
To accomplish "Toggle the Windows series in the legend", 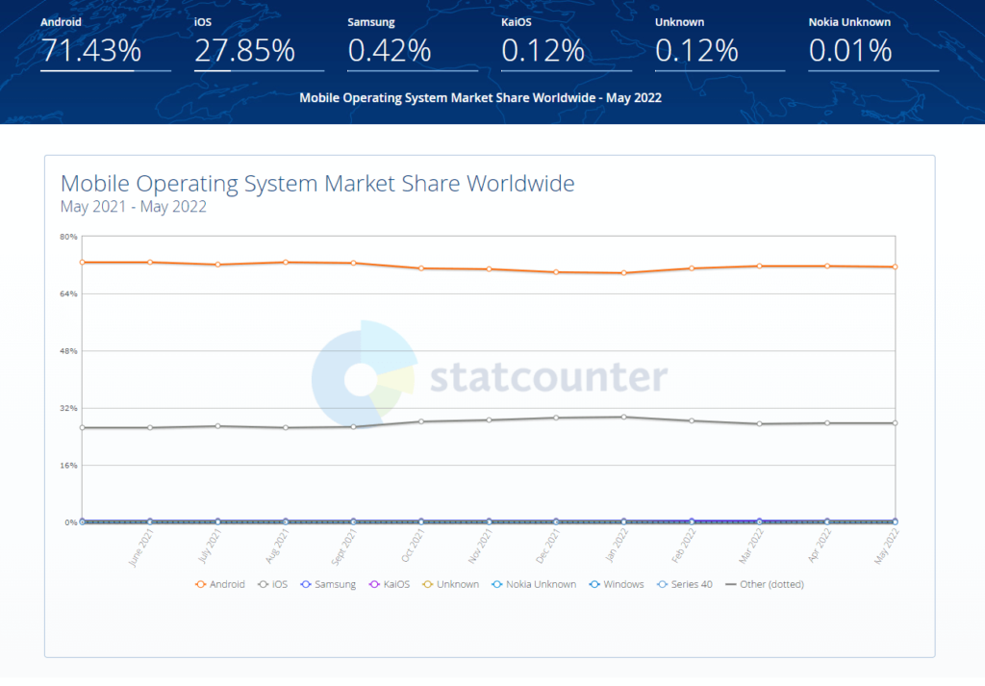I will [616, 584].
